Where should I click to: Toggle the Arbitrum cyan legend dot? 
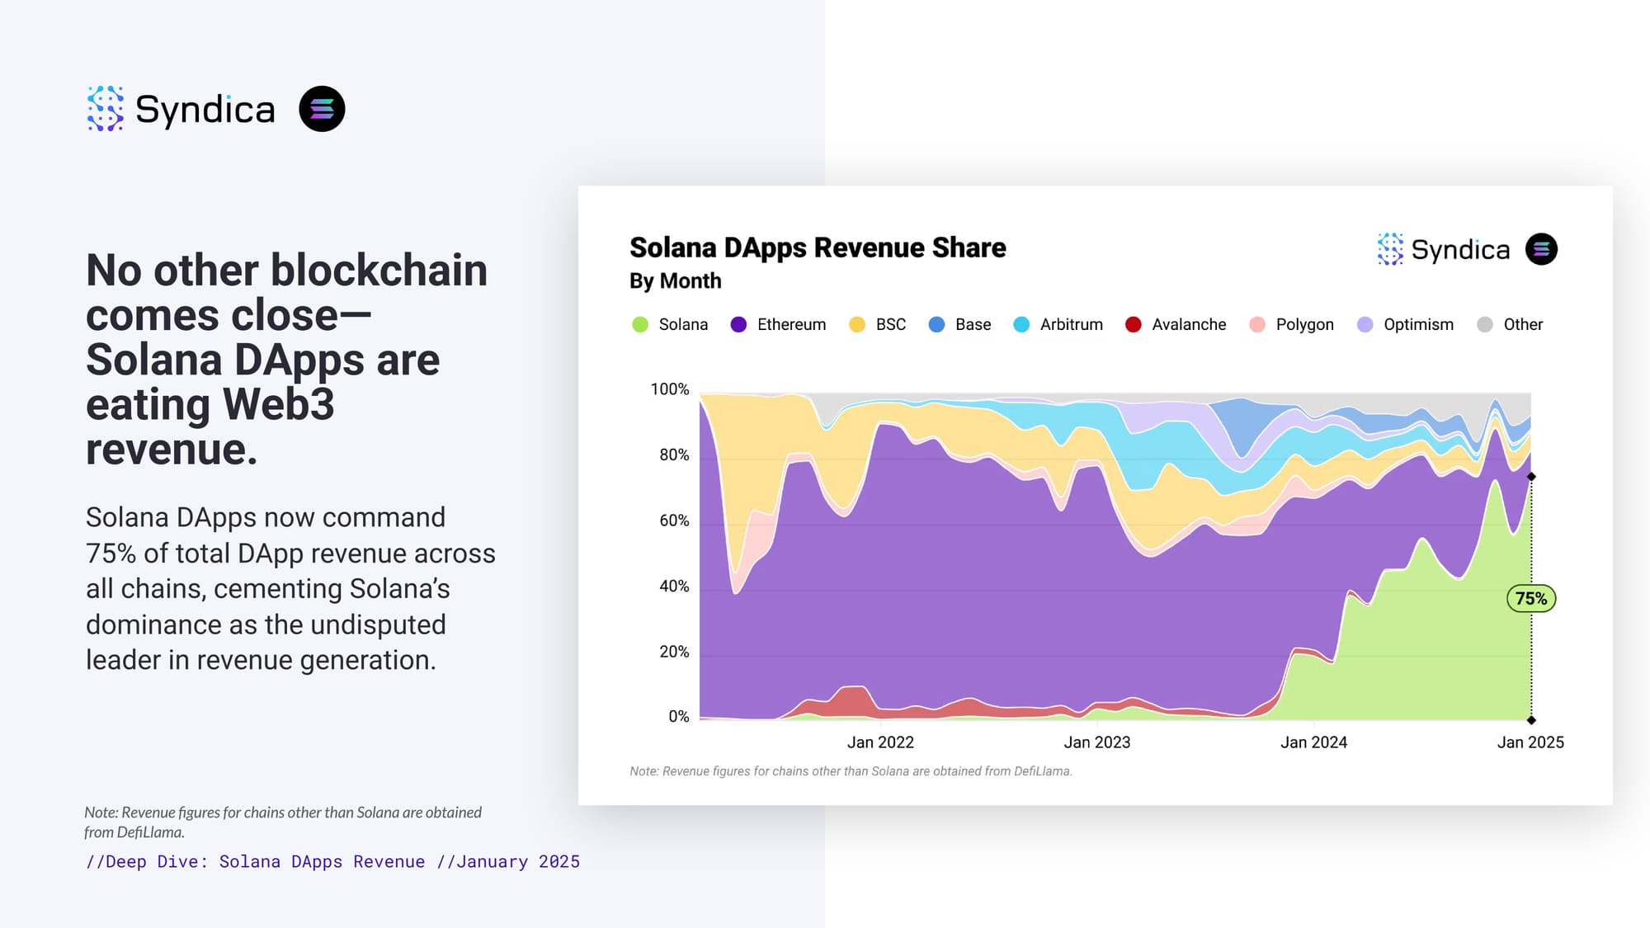click(1021, 325)
